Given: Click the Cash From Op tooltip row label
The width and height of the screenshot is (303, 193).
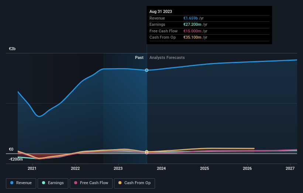Looking at the screenshot, I should point(162,38).
